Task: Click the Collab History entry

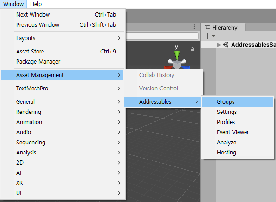Action: (x=163, y=75)
